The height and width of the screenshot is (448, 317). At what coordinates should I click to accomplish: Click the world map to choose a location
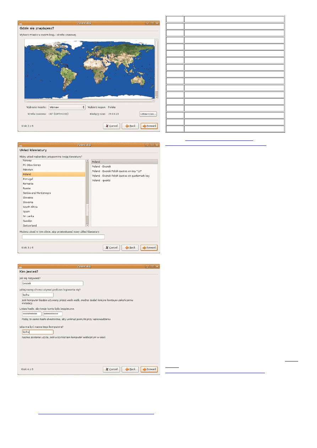pyautogui.click(x=89, y=67)
